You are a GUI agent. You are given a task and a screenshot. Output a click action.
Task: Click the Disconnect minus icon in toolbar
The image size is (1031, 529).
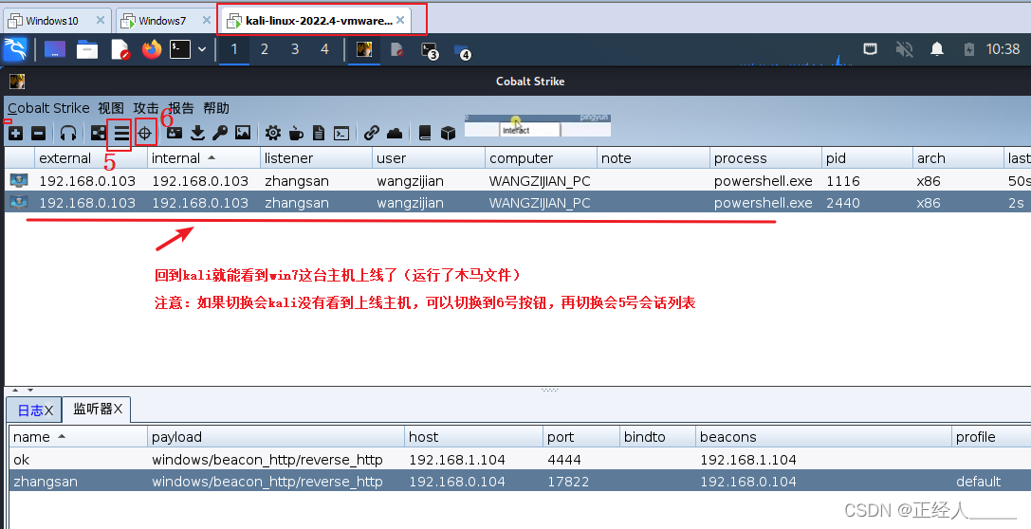39,134
